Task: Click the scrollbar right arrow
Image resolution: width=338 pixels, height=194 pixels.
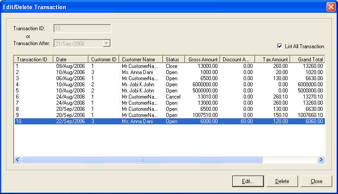Action: pos(321,159)
